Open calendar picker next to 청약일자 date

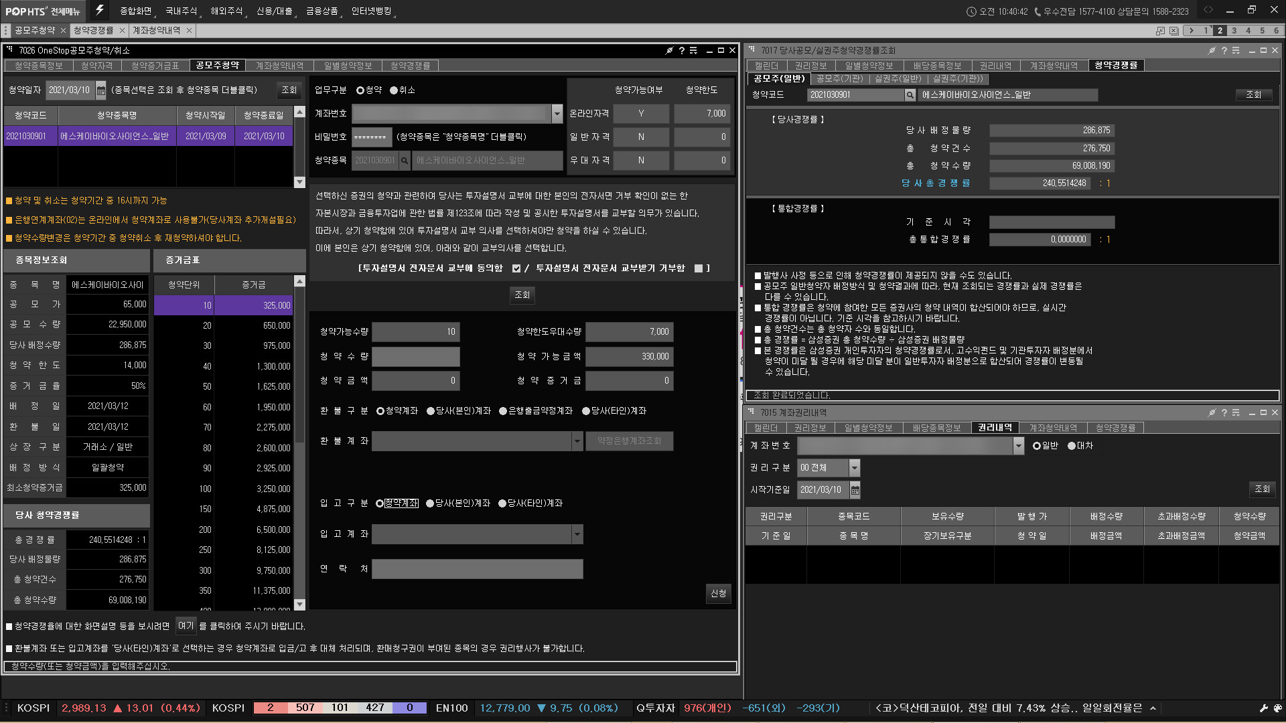tap(101, 90)
